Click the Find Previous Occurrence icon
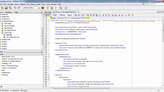The width and height of the screenshot is (164, 92). point(91,15)
